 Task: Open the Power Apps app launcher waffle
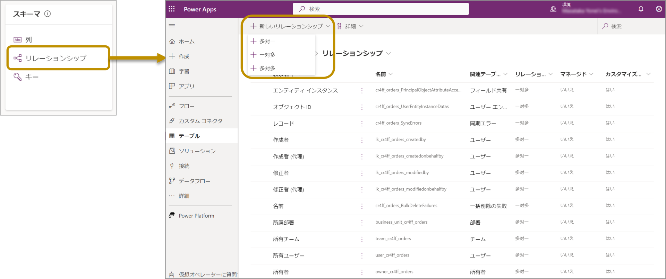point(172,9)
